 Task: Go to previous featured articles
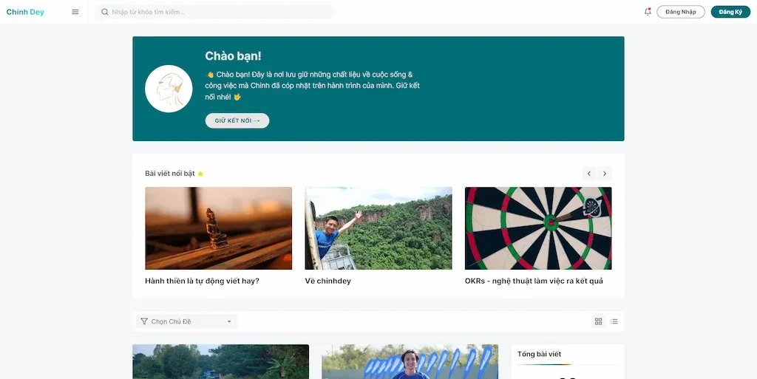click(x=589, y=174)
